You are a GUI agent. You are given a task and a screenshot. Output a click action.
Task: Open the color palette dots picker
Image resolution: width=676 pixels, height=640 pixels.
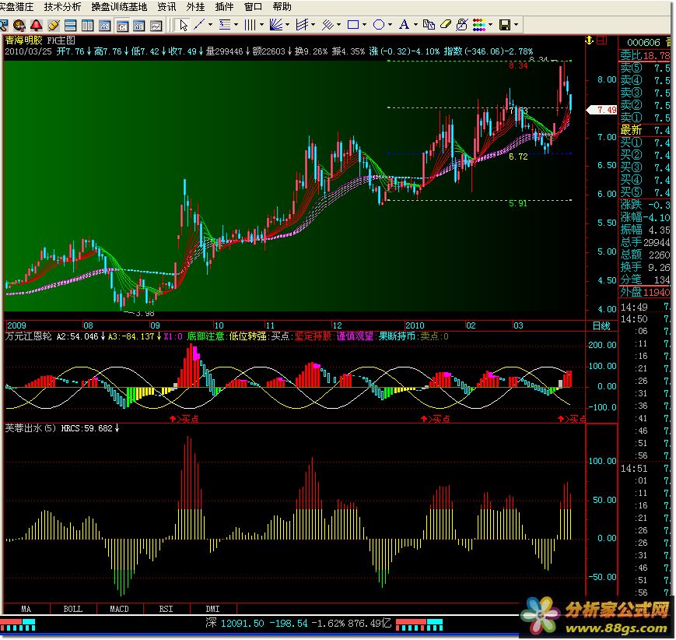click(479, 25)
